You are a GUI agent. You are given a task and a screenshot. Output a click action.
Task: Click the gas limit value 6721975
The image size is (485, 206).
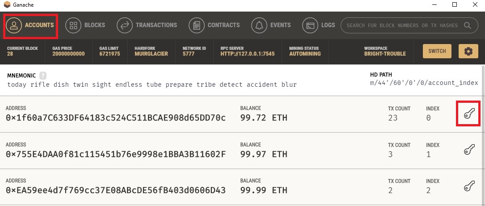click(110, 54)
